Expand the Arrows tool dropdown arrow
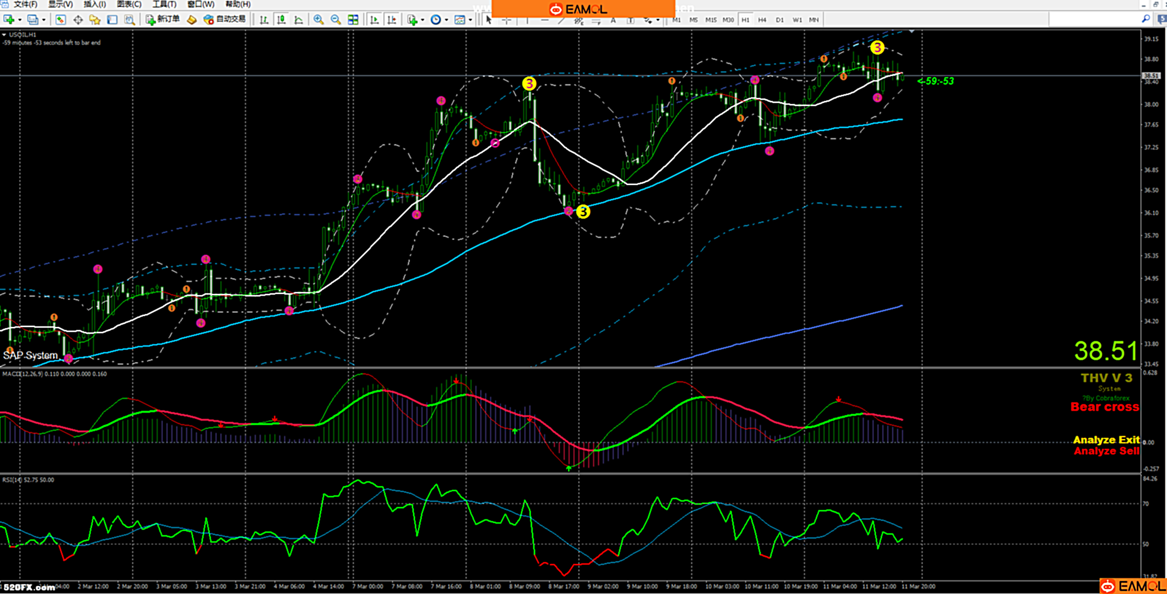Viewport: 1167px width, 594px height. coord(658,20)
